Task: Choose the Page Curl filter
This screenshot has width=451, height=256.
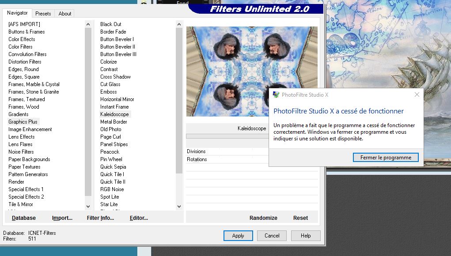Action: pyautogui.click(x=110, y=137)
